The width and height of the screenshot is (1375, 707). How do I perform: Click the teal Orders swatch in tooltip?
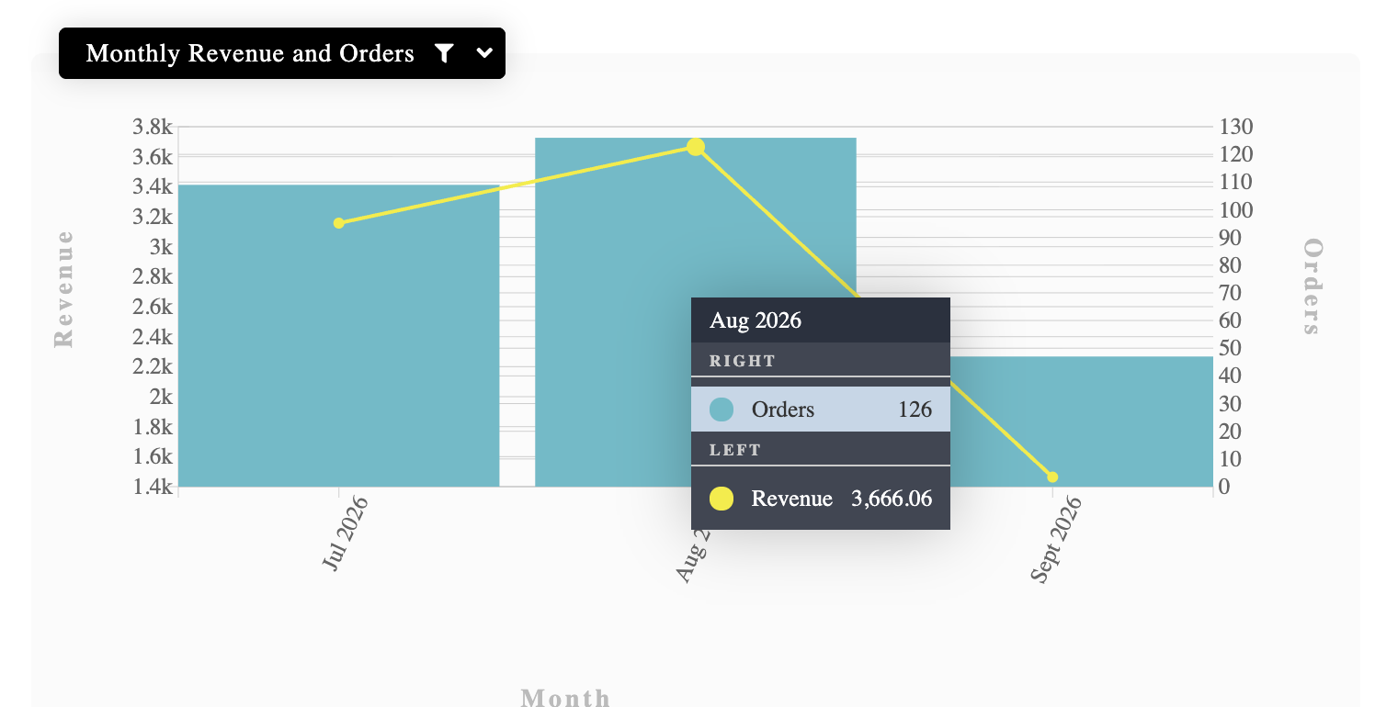[722, 410]
